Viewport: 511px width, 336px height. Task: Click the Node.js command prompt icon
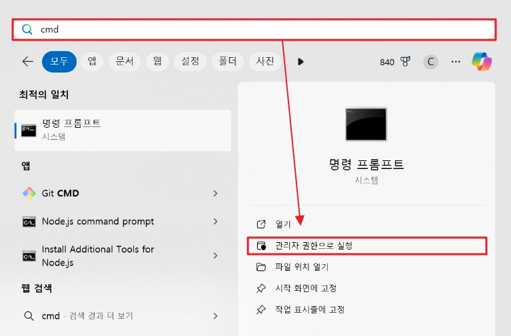(29, 222)
